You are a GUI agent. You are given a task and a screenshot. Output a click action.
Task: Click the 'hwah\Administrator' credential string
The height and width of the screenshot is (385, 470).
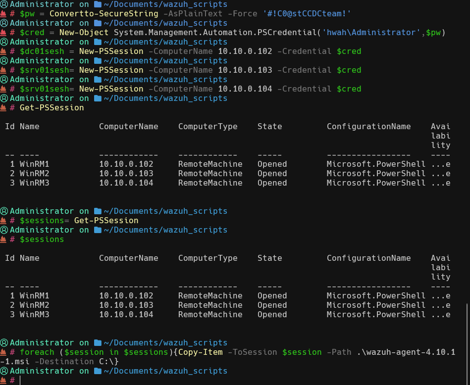coord(368,32)
